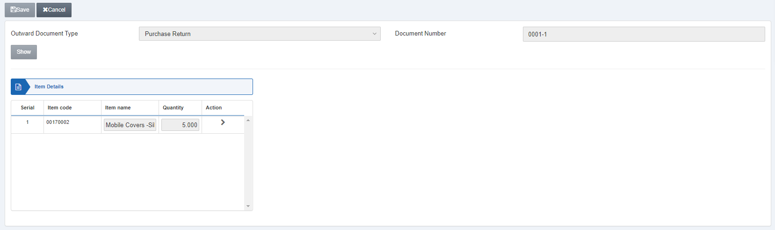Click the table scrollbar down arrow

coord(248,206)
